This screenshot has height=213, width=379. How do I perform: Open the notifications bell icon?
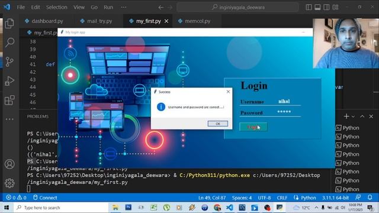370,198
